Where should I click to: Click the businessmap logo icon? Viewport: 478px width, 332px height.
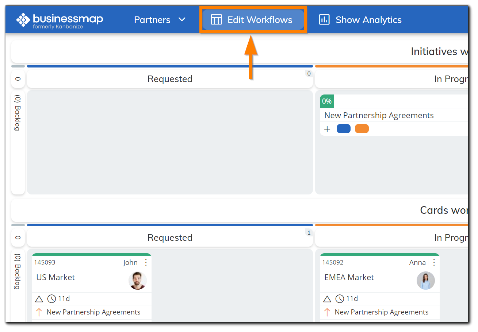click(23, 19)
